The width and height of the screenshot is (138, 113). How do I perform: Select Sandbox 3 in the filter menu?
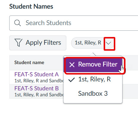(x=93, y=93)
